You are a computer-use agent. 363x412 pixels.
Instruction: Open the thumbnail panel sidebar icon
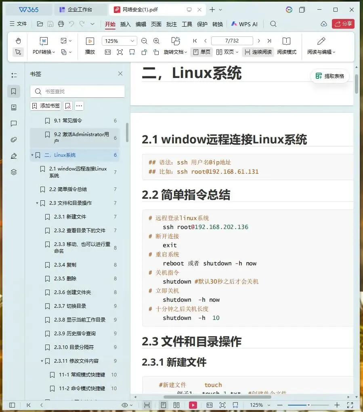(x=14, y=107)
